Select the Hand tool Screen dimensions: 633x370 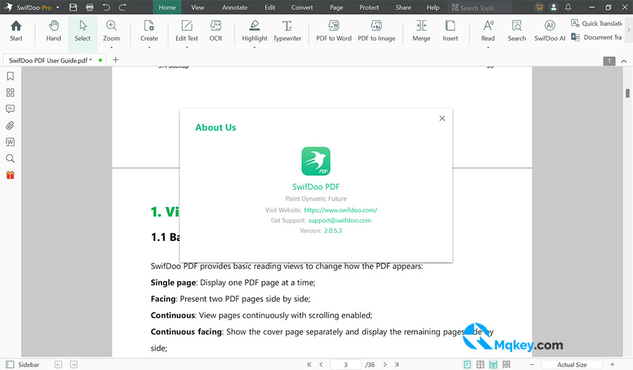[53, 32]
